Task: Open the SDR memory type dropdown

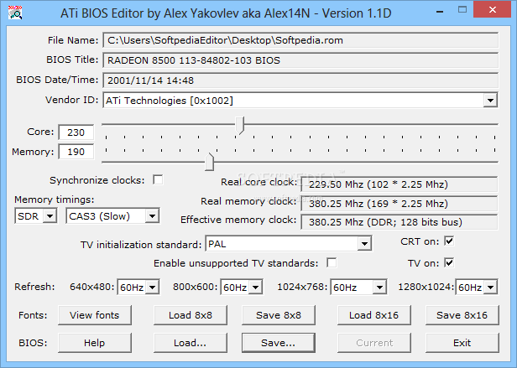Action: [50, 216]
